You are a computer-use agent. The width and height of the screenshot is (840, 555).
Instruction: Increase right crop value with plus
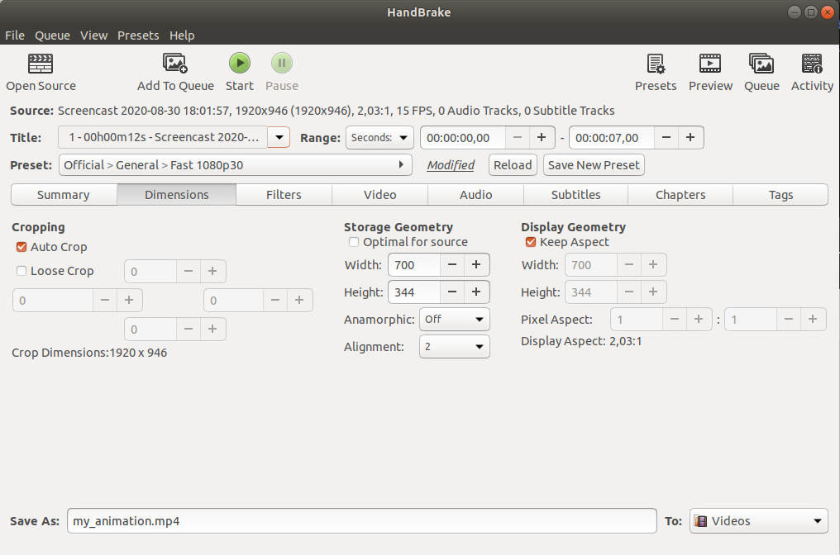click(x=299, y=301)
